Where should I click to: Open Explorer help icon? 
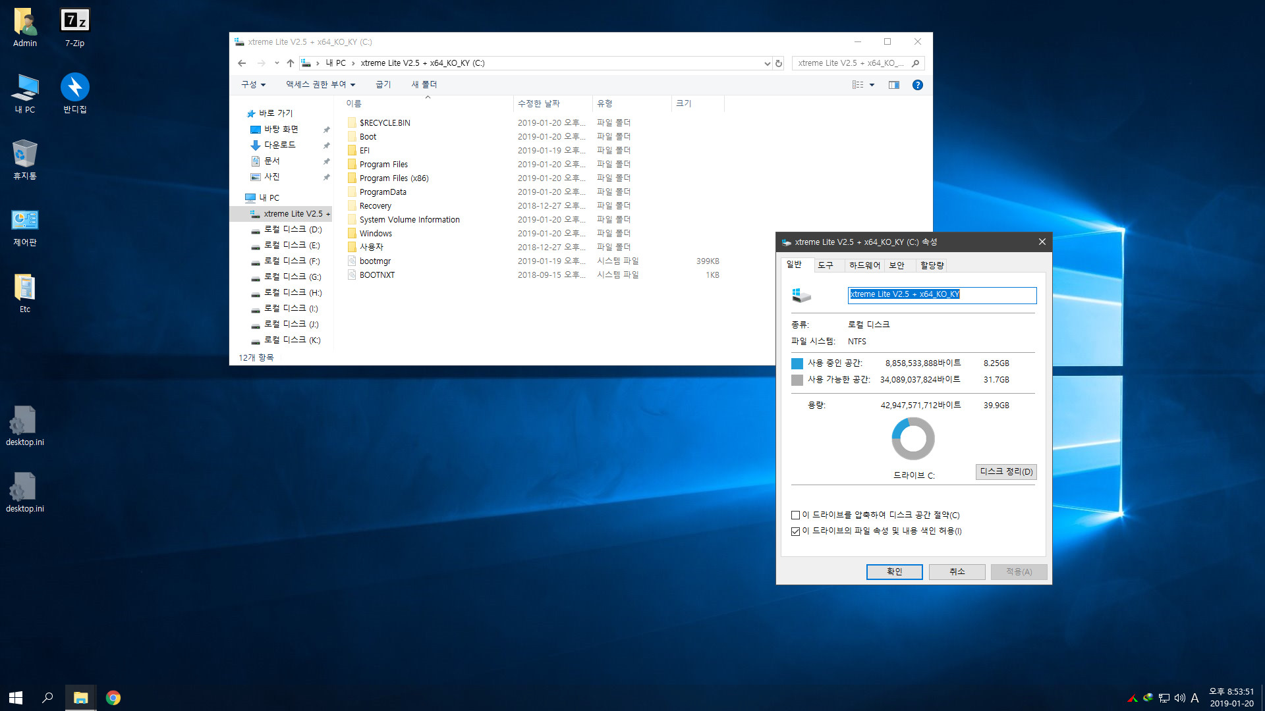coord(917,85)
